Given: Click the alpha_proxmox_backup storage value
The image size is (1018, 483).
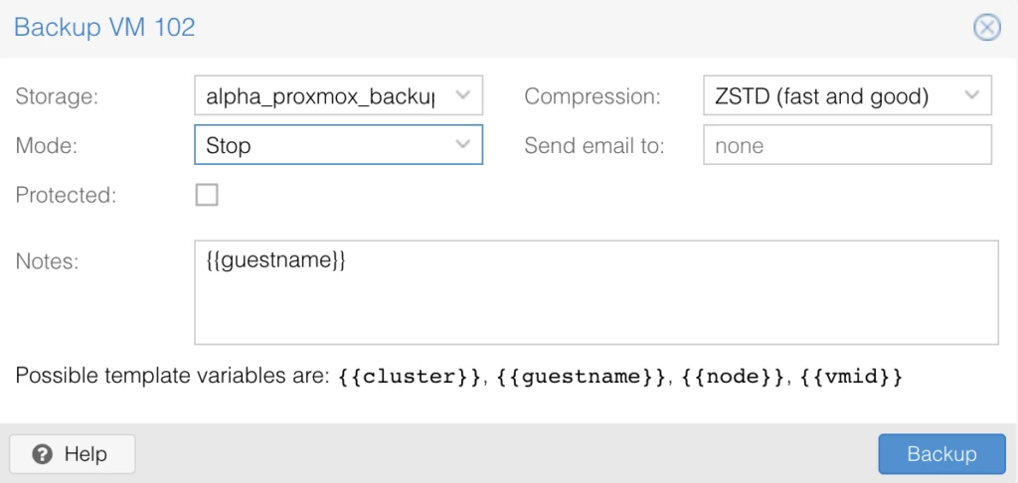Looking at the screenshot, I should pyautogui.click(x=320, y=96).
